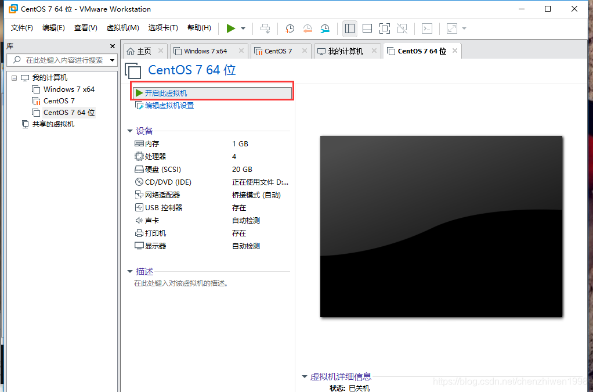The height and width of the screenshot is (392, 593).
Task: Open the 显示器 device setting
Action: [x=156, y=246]
